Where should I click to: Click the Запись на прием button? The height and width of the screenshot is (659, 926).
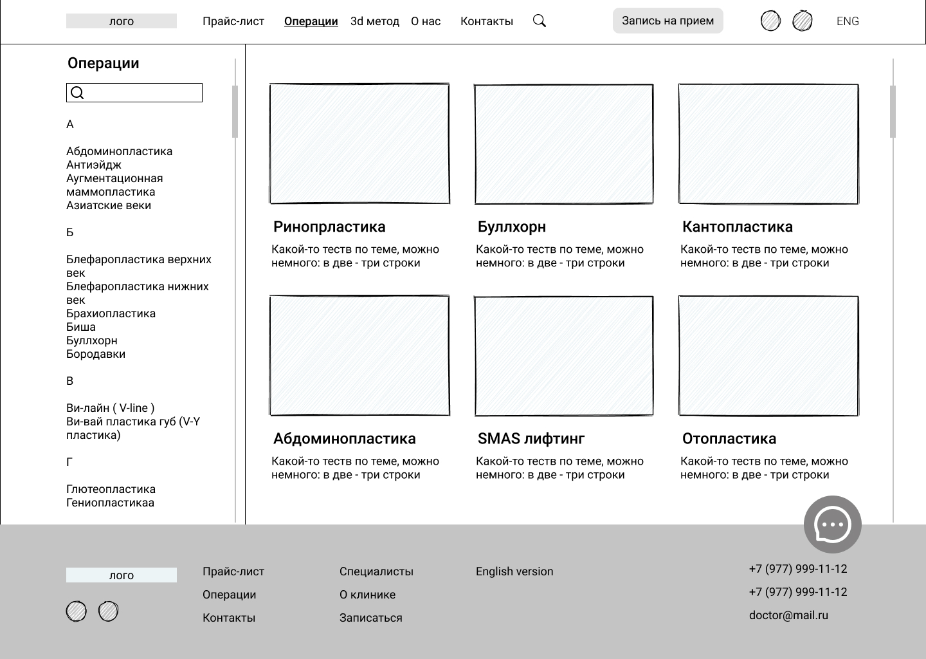pos(668,21)
